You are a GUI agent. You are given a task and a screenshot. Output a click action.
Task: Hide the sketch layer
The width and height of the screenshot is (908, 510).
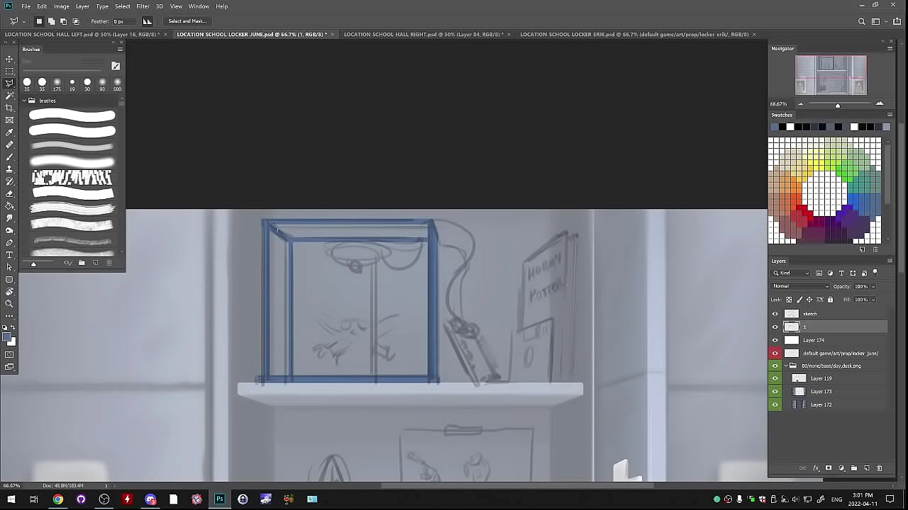[x=775, y=314]
